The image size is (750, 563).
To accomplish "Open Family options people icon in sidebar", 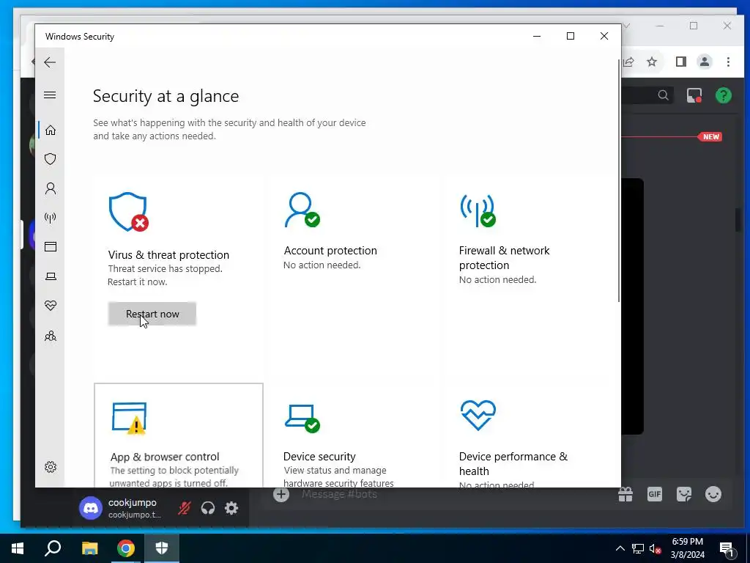I will coord(51,336).
